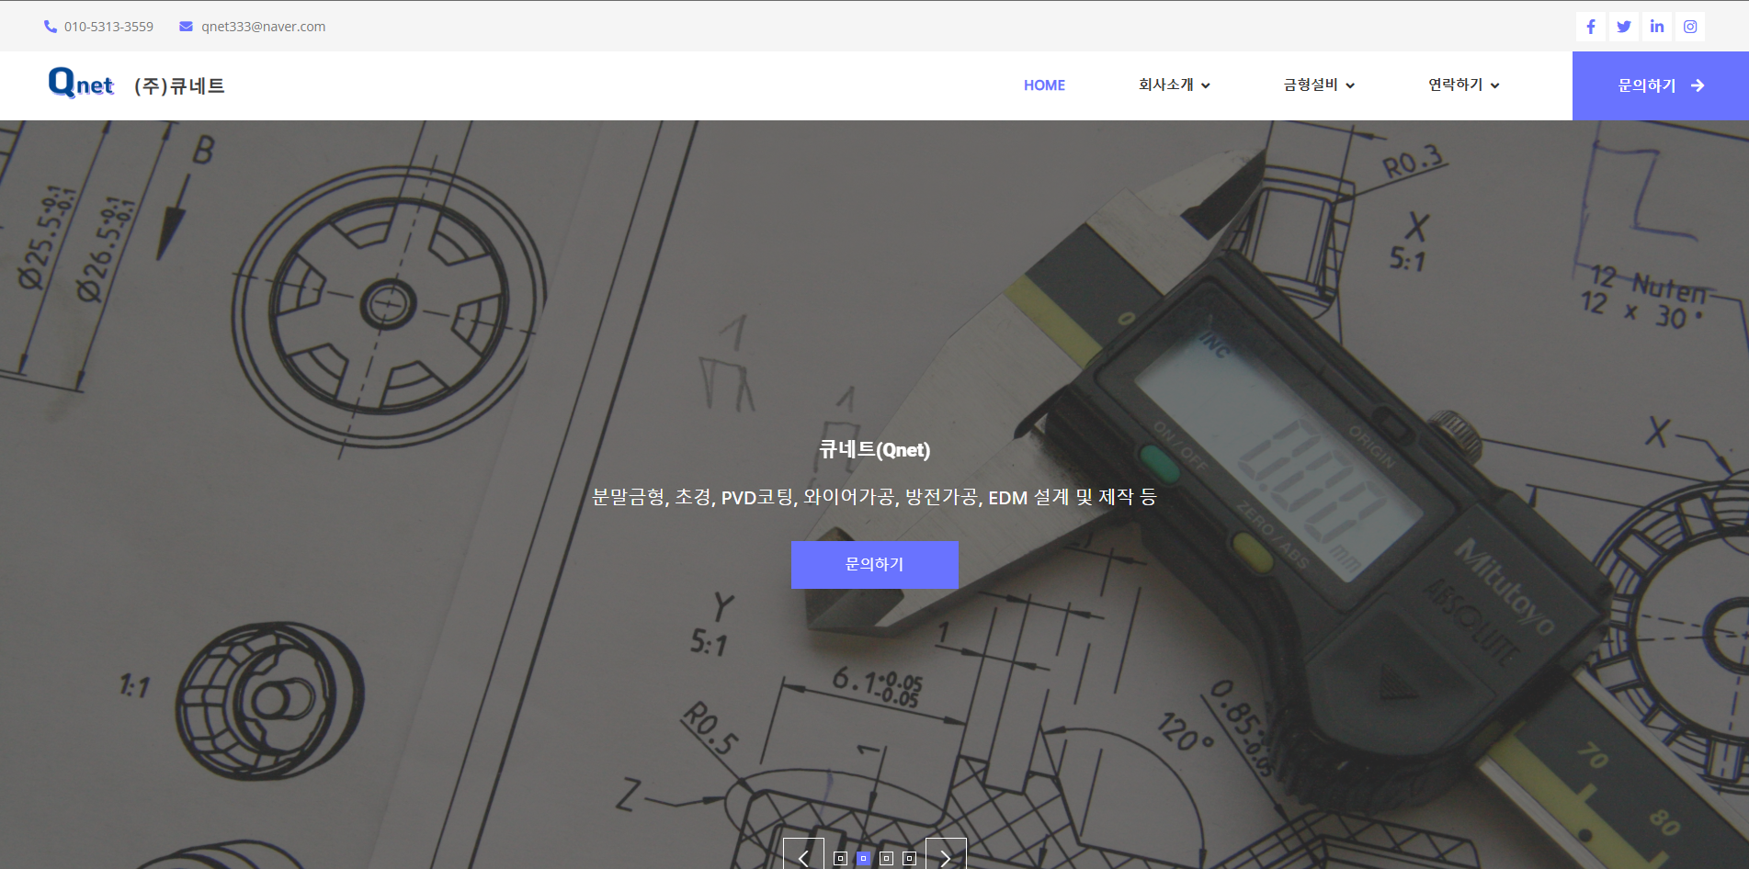Viewport: 1749px width, 869px height.
Task: Expand the 금형설비 dropdown menu
Action: [x=1319, y=85]
